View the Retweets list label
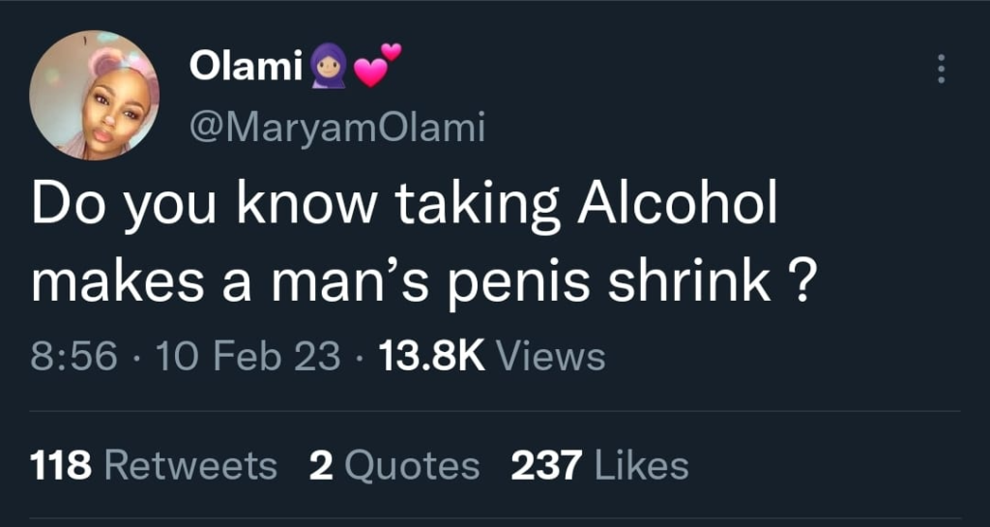Image resolution: width=990 pixels, height=527 pixels. pyautogui.click(x=189, y=466)
